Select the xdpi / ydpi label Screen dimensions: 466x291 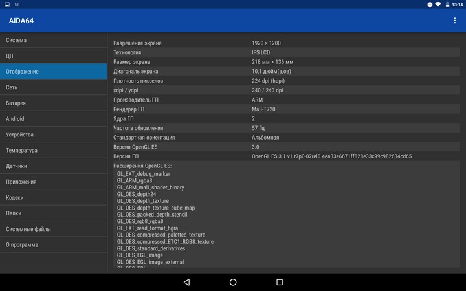tap(126, 91)
